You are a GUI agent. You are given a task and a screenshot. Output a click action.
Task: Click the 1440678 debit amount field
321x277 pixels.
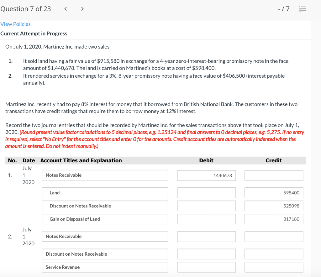click(x=206, y=175)
